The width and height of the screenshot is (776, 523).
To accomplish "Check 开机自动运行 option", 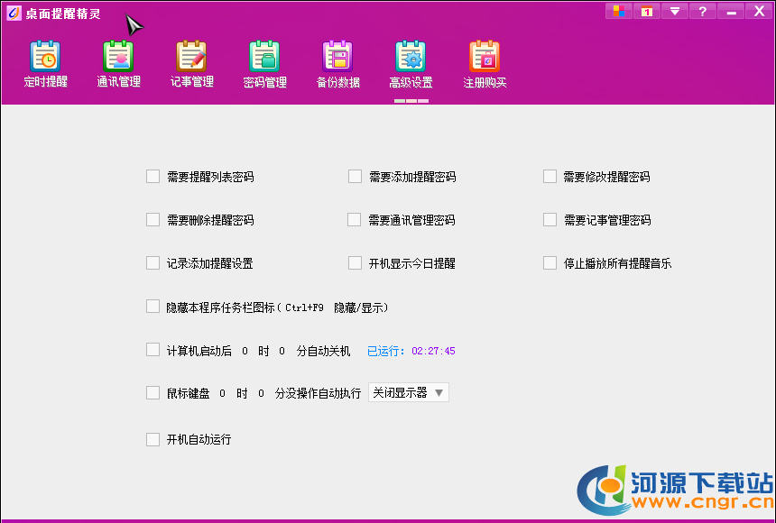I will tap(152, 439).
